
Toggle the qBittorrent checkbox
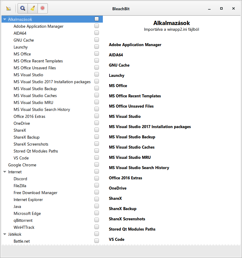click(x=96, y=220)
